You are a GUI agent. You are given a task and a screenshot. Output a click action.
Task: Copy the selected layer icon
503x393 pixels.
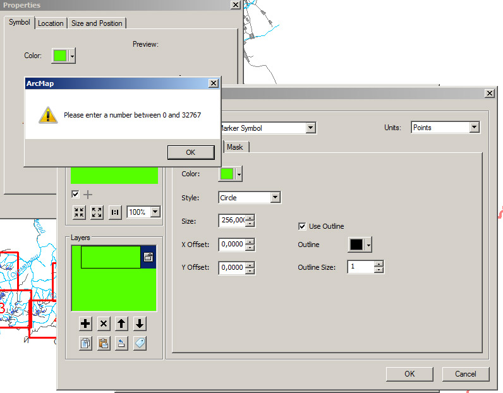pyautogui.click(x=85, y=343)
